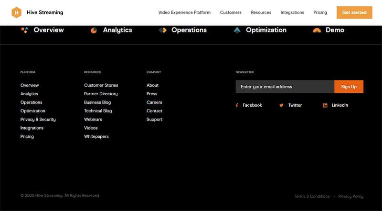This screenshot has width=382, height=211.
Task: Open the footer Integrations link under Platform
Action: tap(32, 128)
